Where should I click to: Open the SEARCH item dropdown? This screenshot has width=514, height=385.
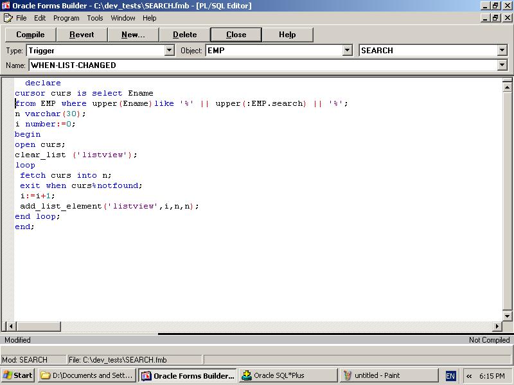pos(502,50)
